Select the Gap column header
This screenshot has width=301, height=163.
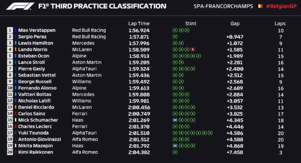click(235, 24)
